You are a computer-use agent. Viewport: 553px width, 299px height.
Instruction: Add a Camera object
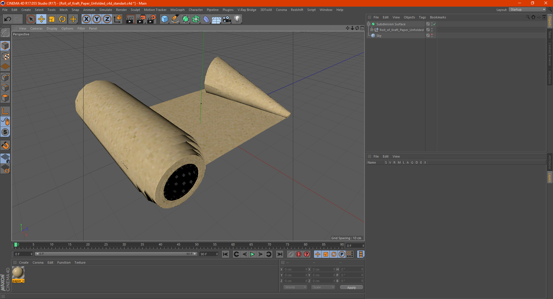click(x=227, y=19)
